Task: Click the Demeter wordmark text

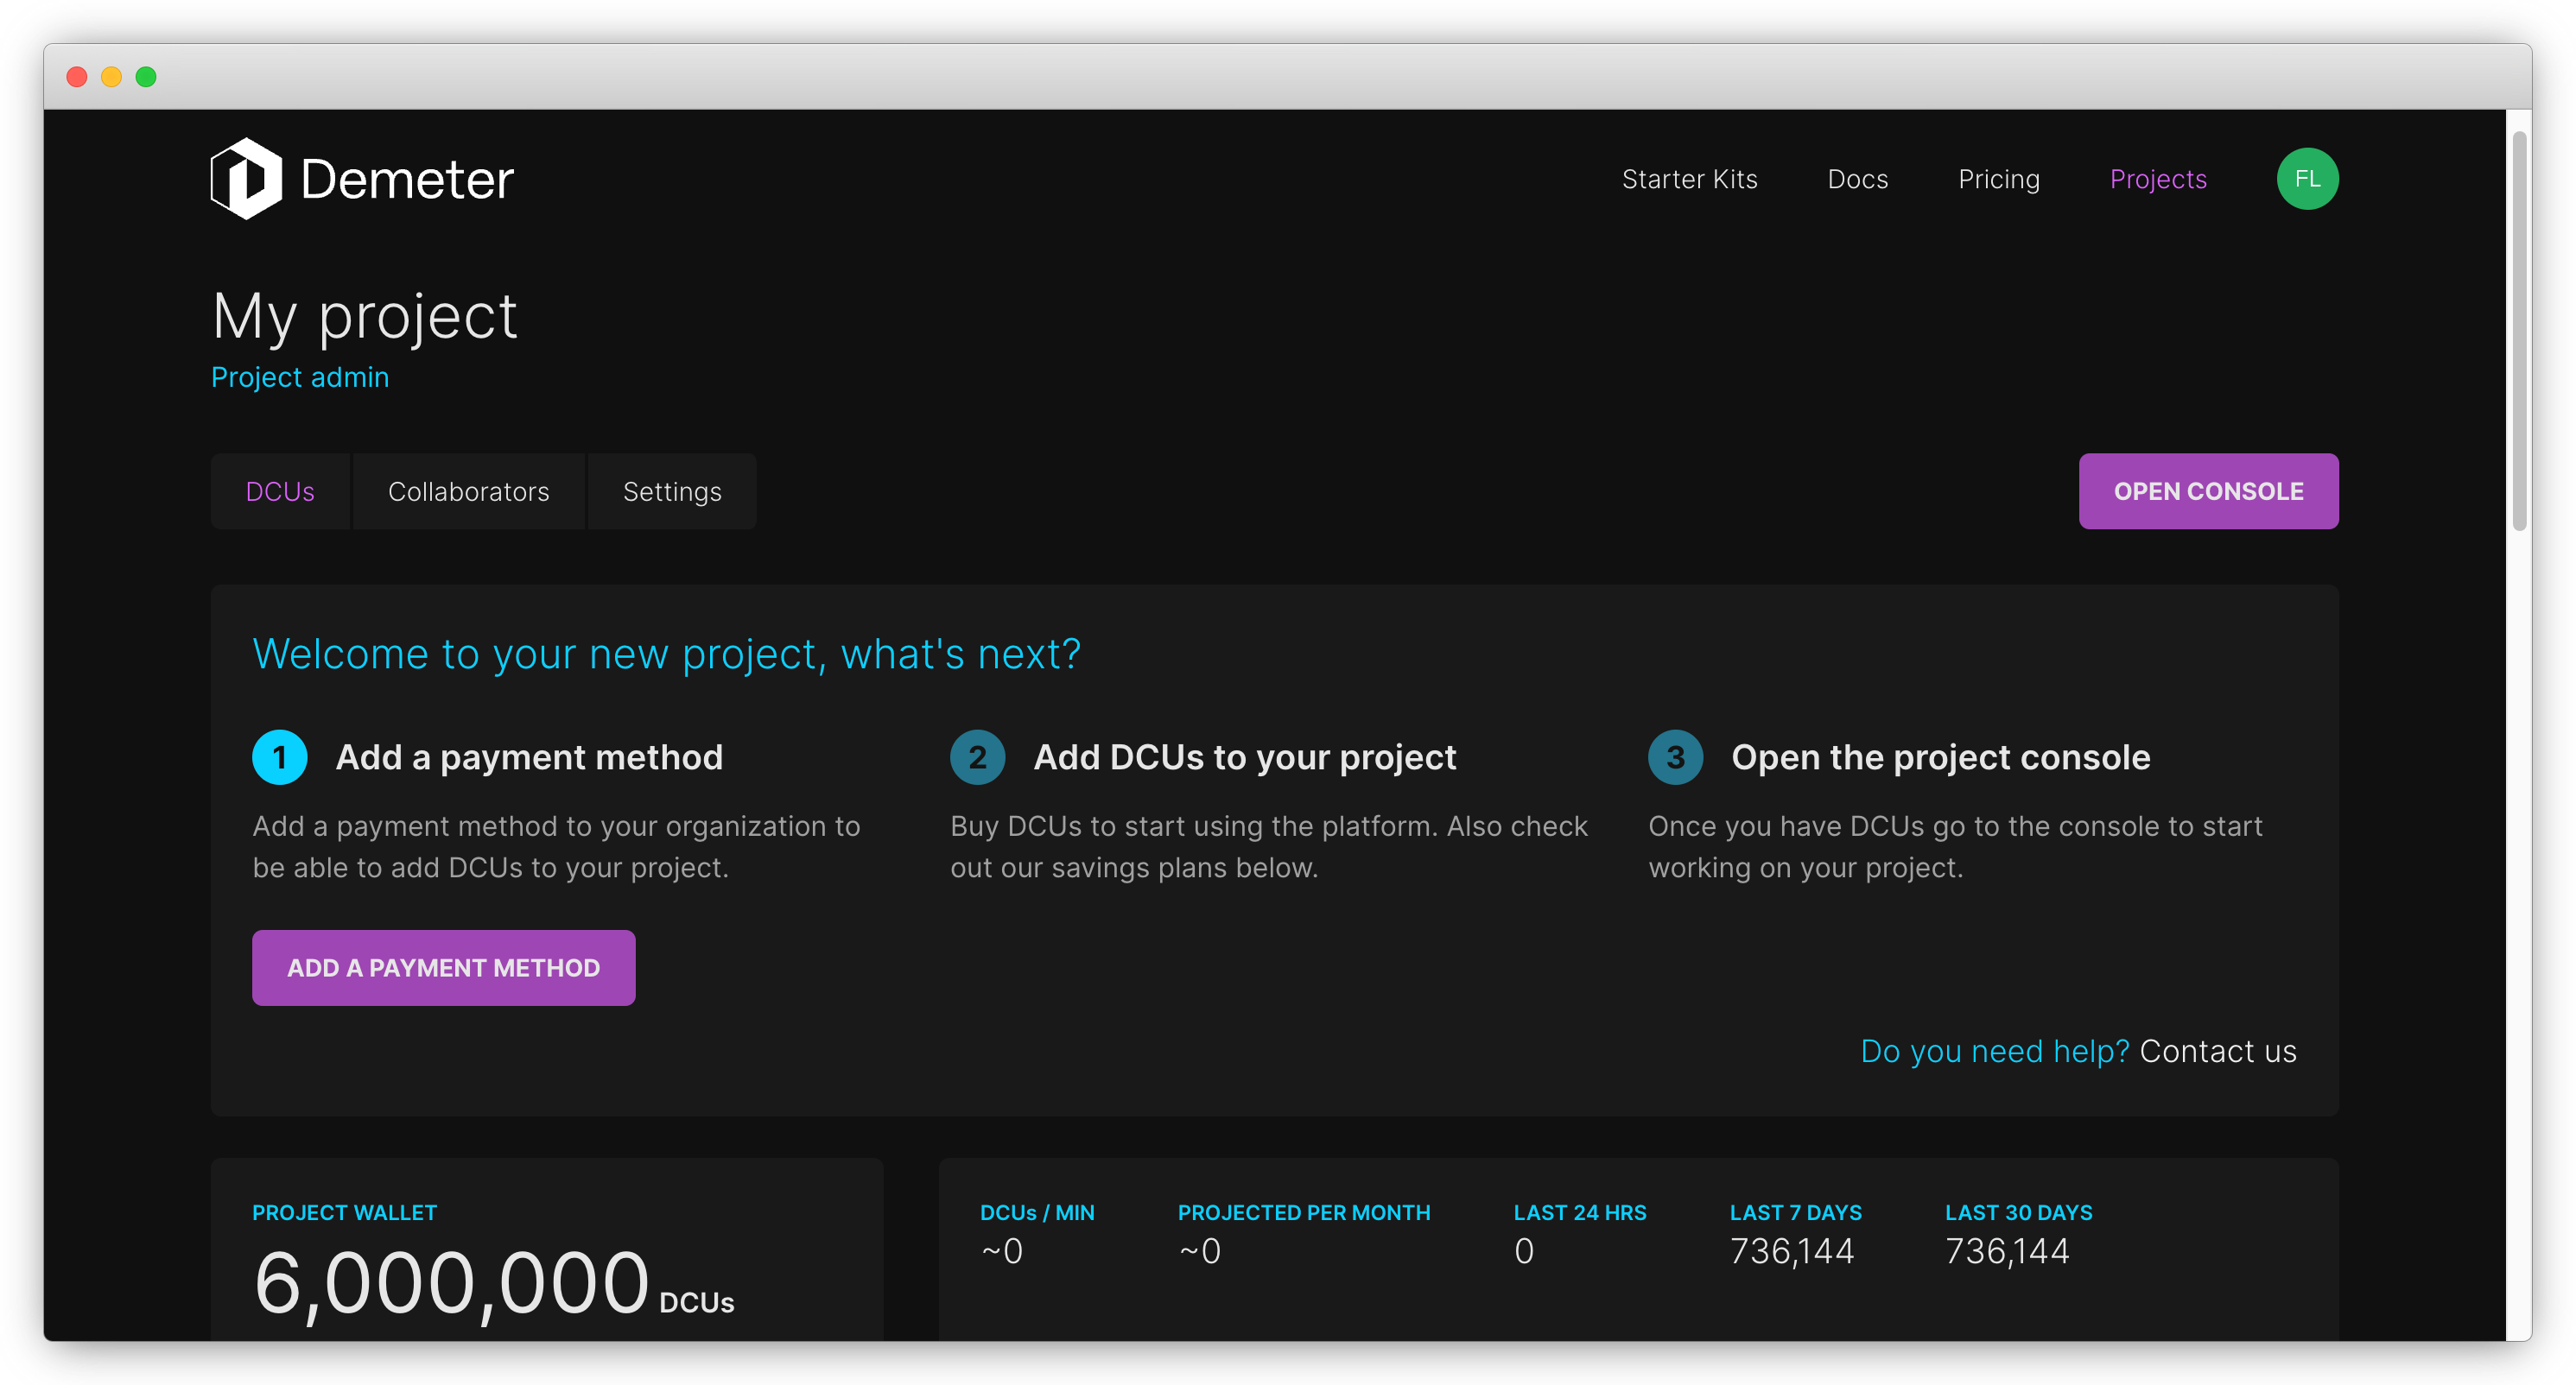Action: 407,180
